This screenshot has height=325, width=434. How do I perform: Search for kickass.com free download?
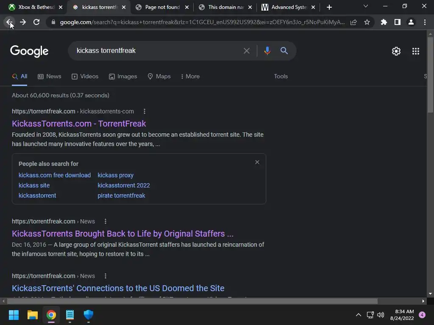point(55,175)
